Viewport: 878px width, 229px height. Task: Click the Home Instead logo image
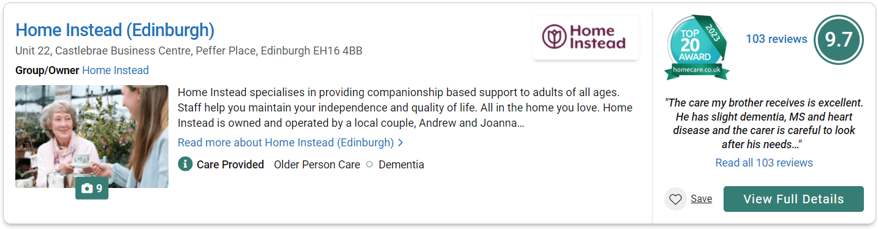pos(586,37)
